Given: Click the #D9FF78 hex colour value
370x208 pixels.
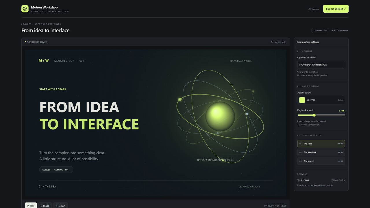Looking at the screenshot, I should (x=311, y=100).
